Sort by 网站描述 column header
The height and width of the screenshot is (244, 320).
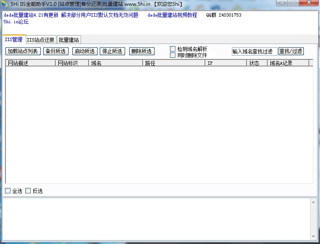pyautogui.click(x=30, y=63)
